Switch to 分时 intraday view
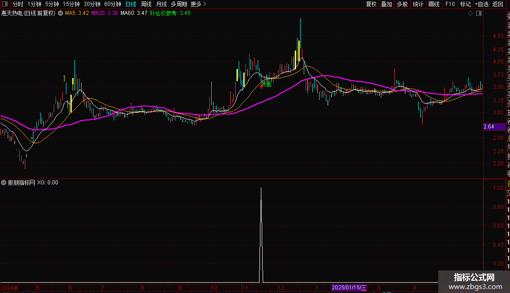510x293 pixels. click(18, 4)
